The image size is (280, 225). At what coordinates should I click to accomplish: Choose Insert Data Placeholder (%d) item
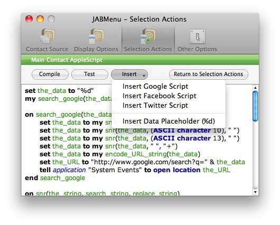(x=168, y=121)
